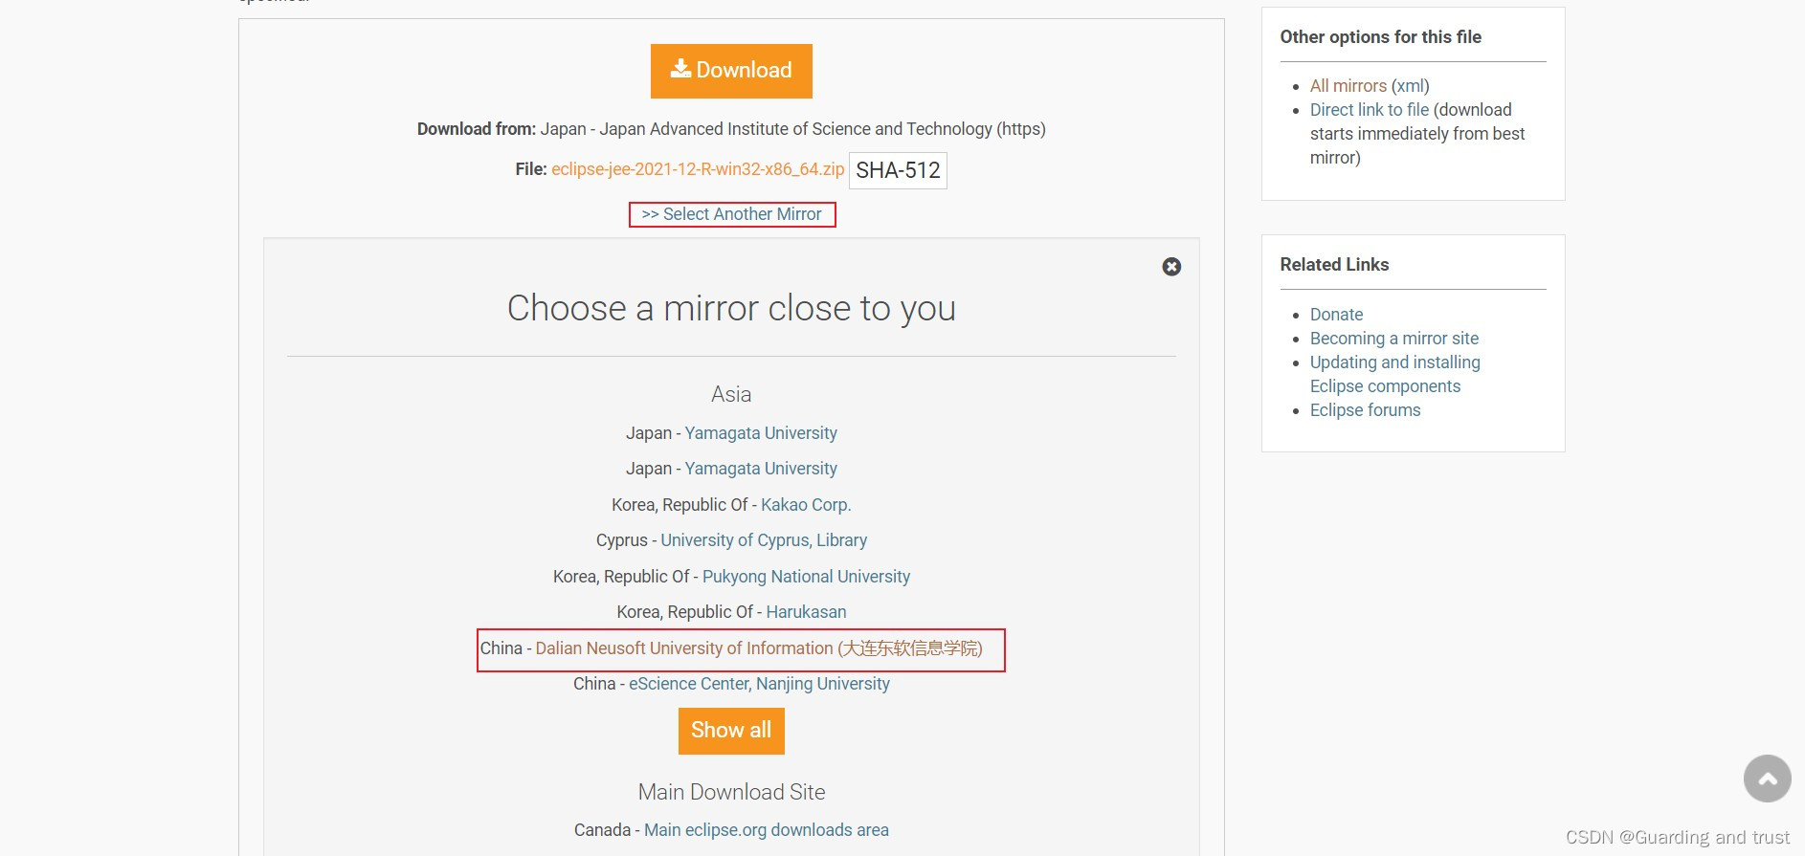Open Main eclipse.org downloads area link

coord(767,830)
